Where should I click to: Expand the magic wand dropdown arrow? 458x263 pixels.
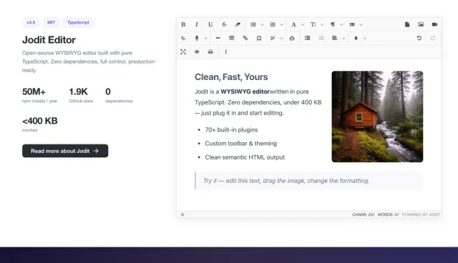(281, 38)
